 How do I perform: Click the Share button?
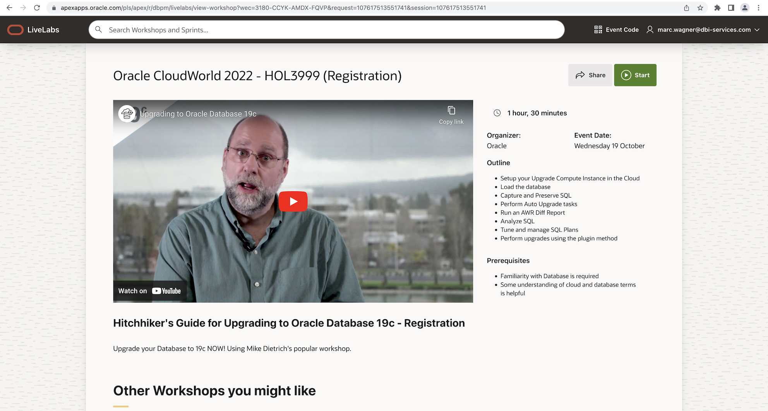[x=590, y=75]
